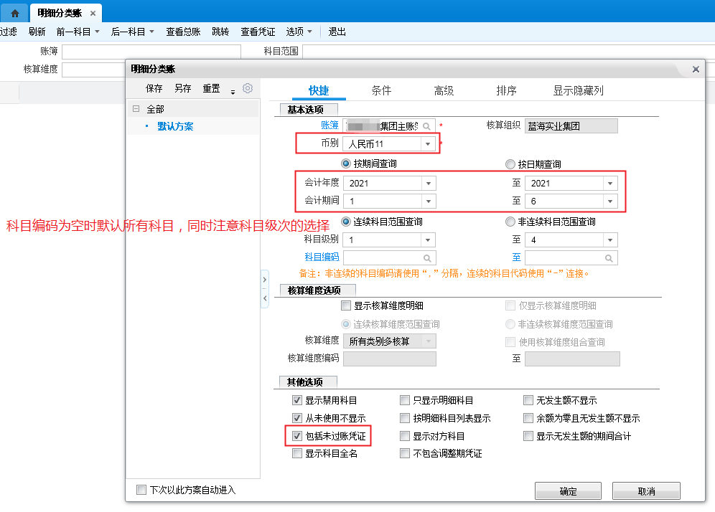The width and height of the screenshot is (715, 512).
Task: Confirm with the 确定 button
Action: [568, 491]
